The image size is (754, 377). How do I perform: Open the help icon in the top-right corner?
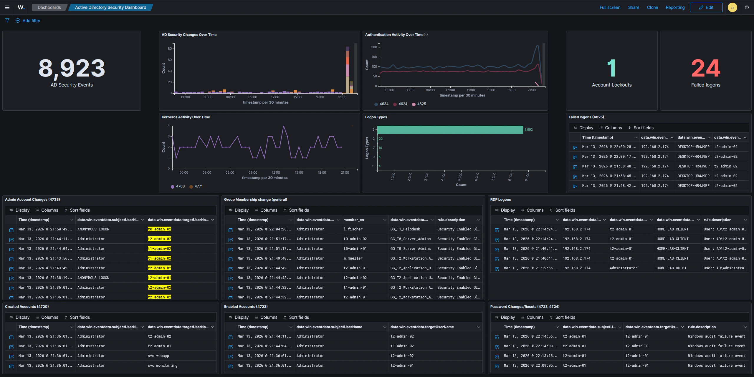tap(747, 7)
